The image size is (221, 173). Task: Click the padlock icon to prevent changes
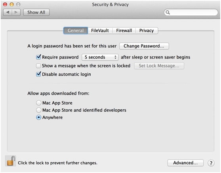[11, 161]
